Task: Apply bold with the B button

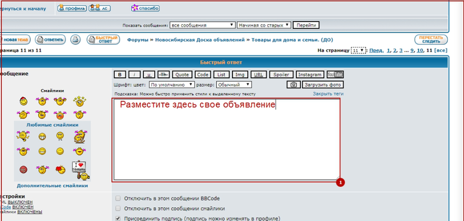Action: tap(120, 75)
